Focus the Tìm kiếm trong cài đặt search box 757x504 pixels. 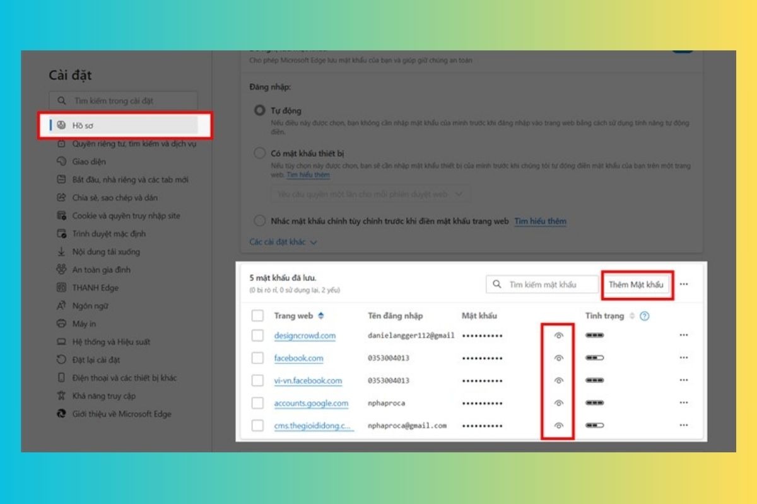pos(124,101)
